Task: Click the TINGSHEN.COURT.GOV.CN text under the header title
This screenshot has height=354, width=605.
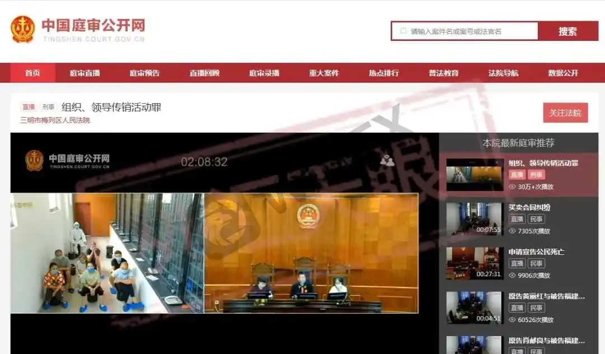Action: (94, 39)
